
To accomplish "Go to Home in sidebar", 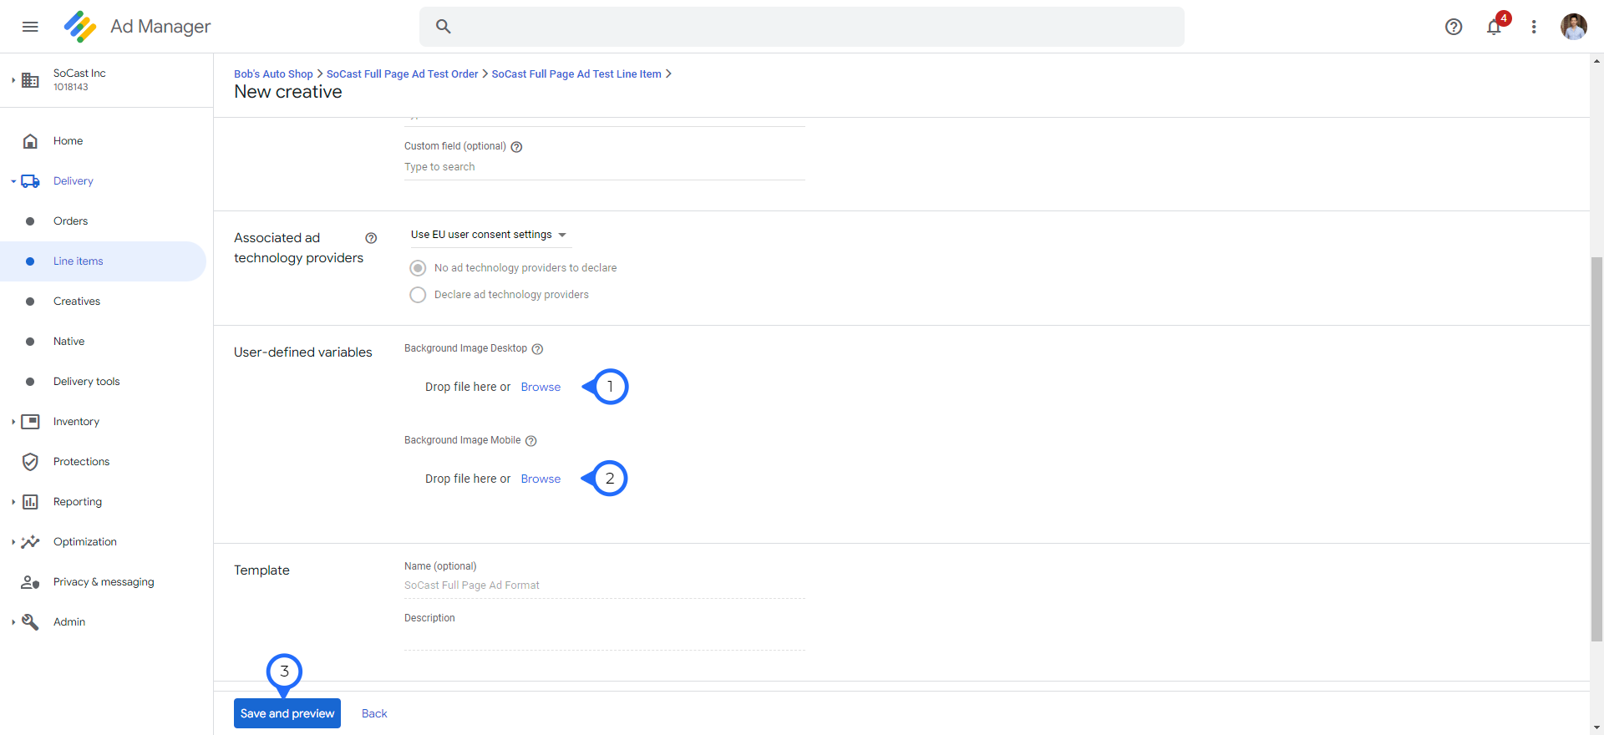I will (68, 141).
